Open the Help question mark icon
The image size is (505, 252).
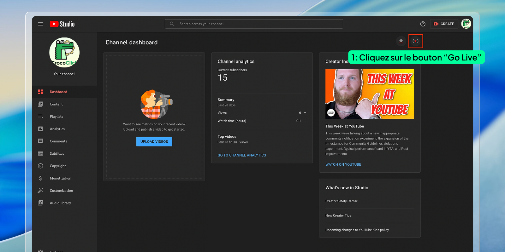pos(423,24)
